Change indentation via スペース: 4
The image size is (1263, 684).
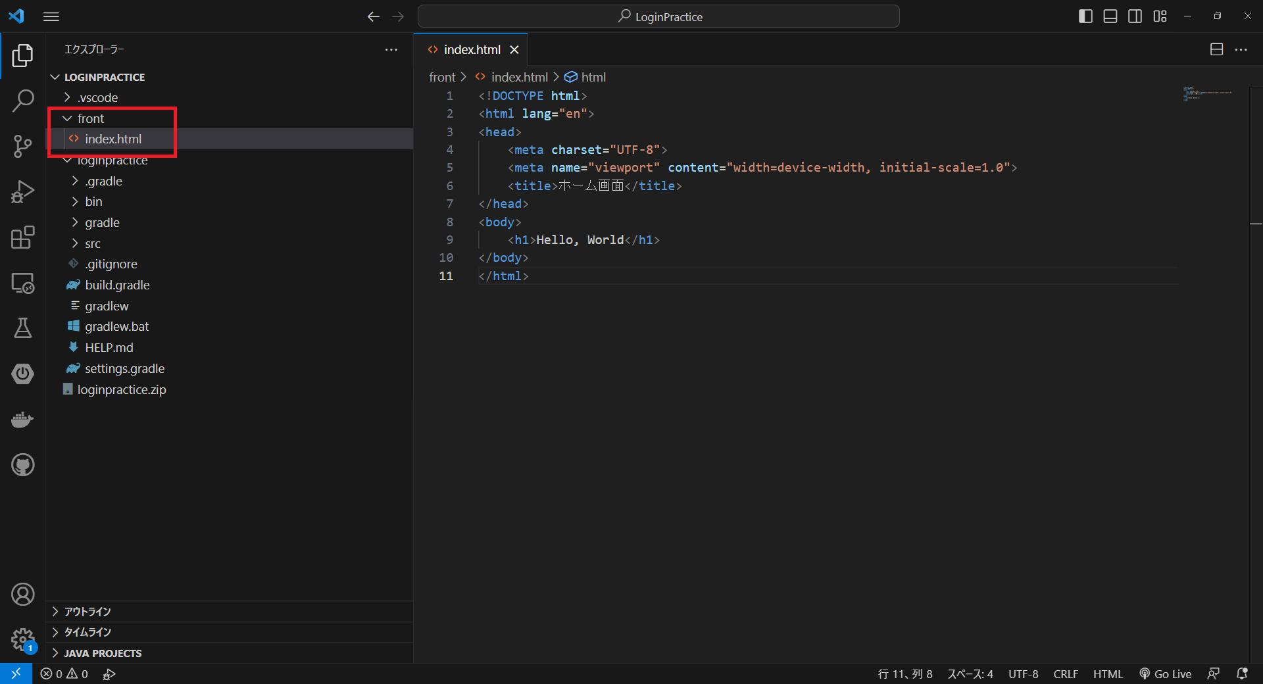click(x=970, y=673)
